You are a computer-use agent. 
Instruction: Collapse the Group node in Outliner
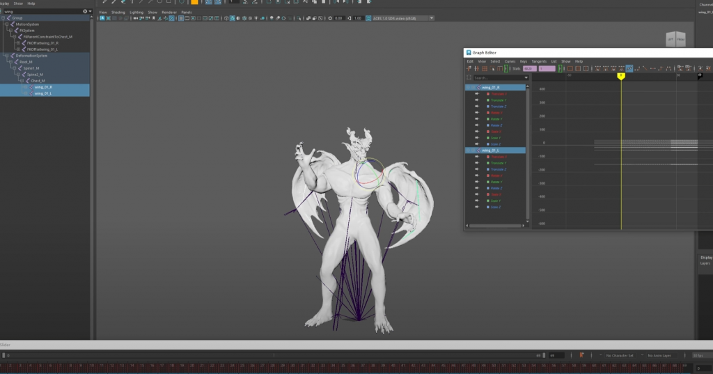pyautogui.click(x=3, y=17)
